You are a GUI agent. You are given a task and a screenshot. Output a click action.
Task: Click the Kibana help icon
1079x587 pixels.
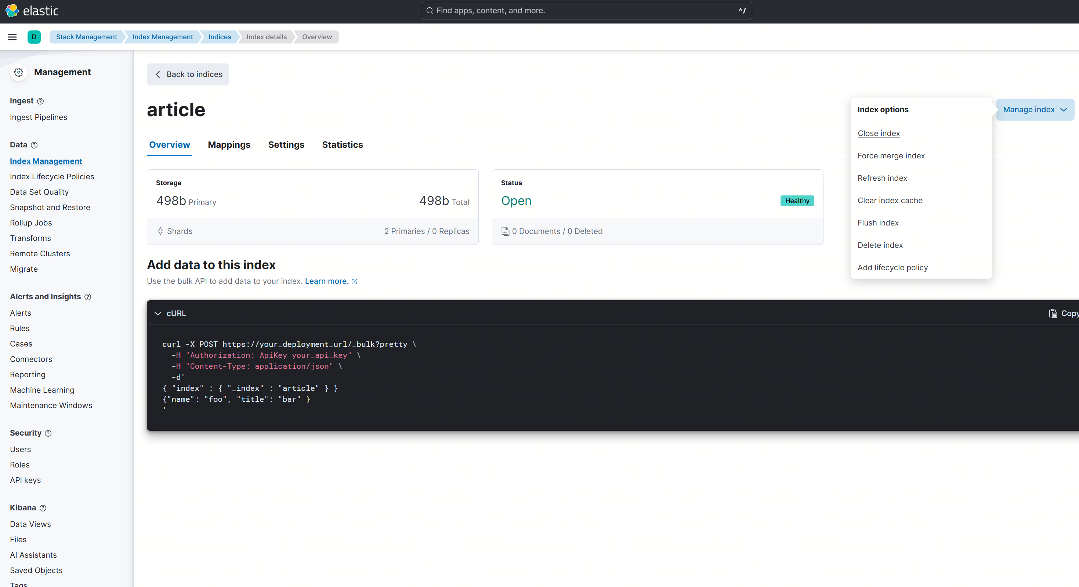[43, 508]
